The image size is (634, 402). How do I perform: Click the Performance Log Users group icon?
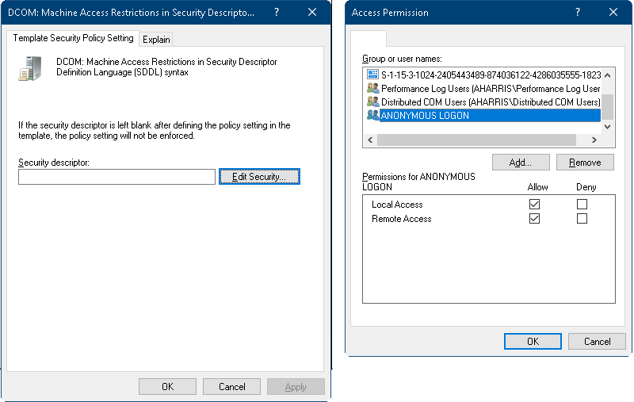pyautogui.click(x=373, y=89)
